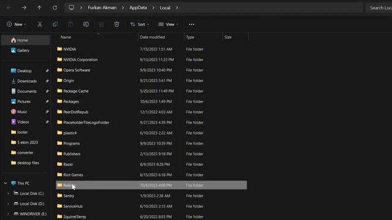This screenshot has width=392, height=220.
Task: Unpin Desktop using its pin icon
Action: pyautogui.click(x=47, y=71)
